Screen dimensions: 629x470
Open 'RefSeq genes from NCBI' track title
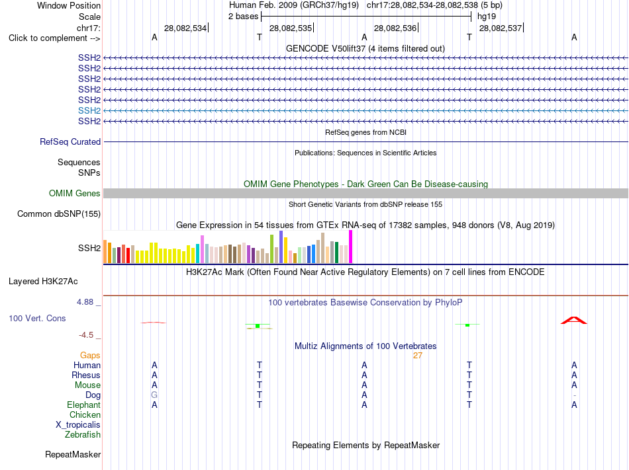pos(366,132)
